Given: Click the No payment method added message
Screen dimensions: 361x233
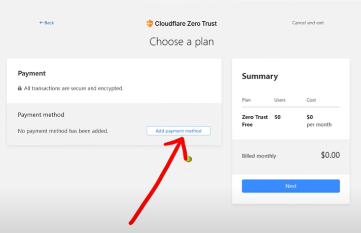Looking at the screenshot, I should pyautogui.click(x=63, y=131).
